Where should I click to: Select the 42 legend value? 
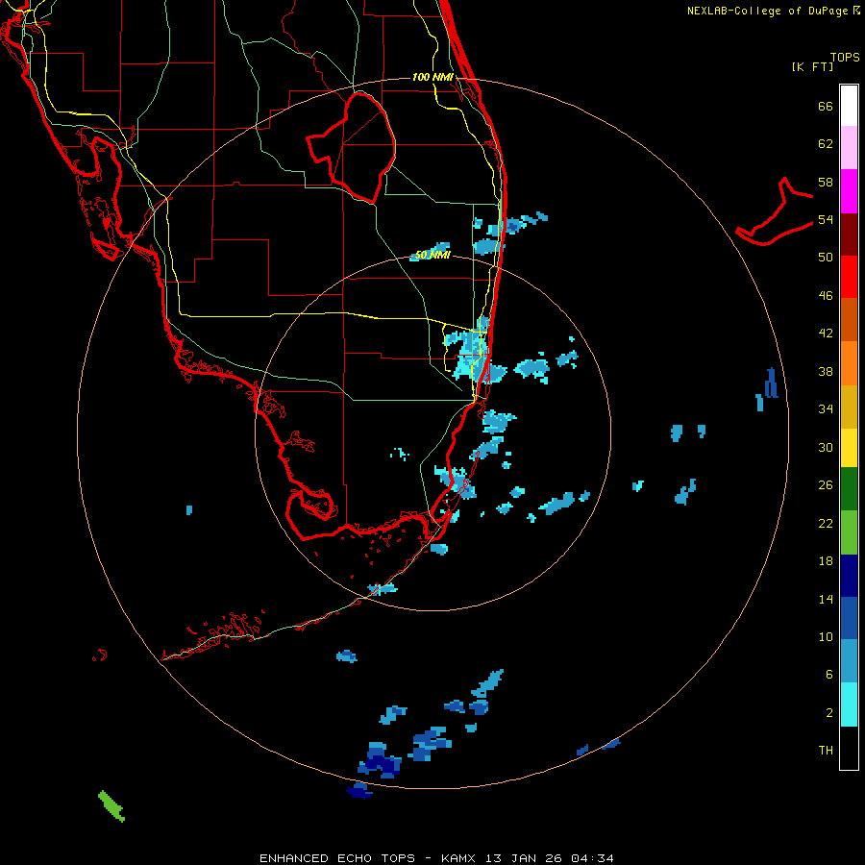click(826, 334)
